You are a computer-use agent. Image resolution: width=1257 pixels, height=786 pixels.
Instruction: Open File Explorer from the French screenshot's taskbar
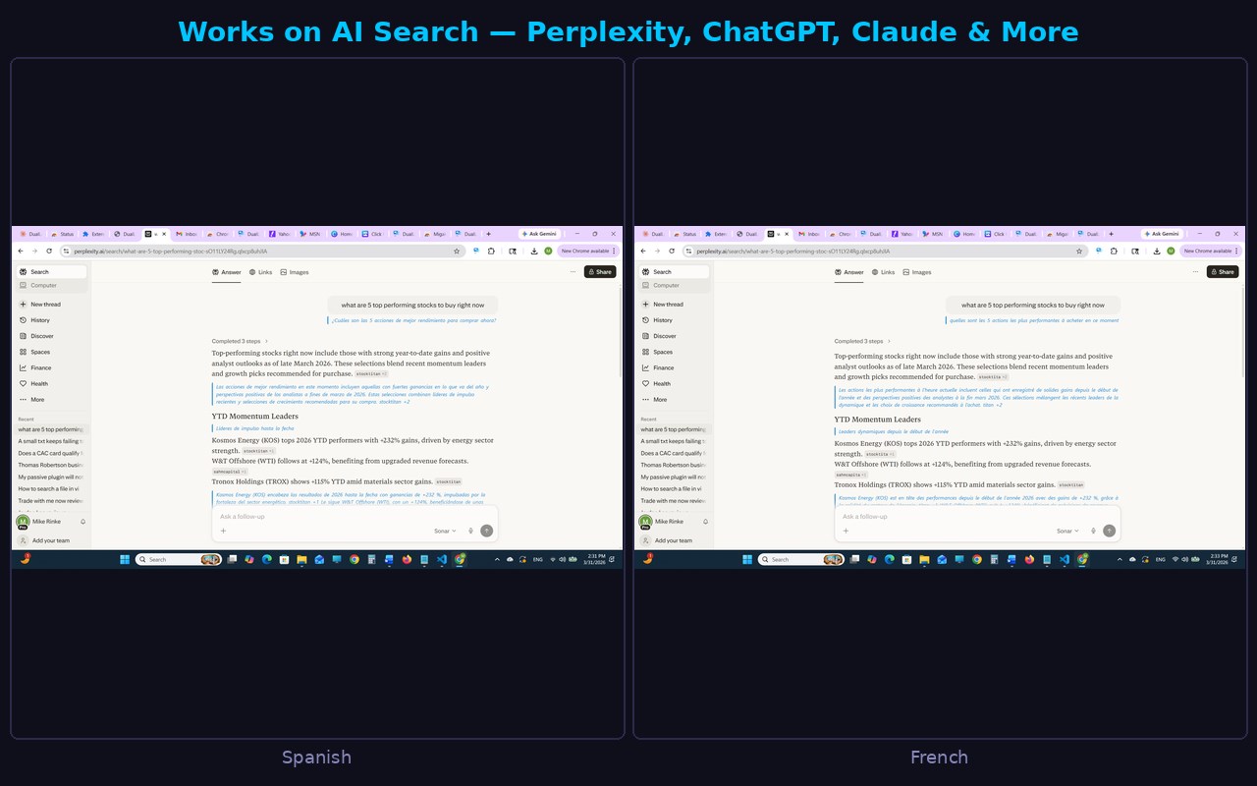(x=924, y=559)
